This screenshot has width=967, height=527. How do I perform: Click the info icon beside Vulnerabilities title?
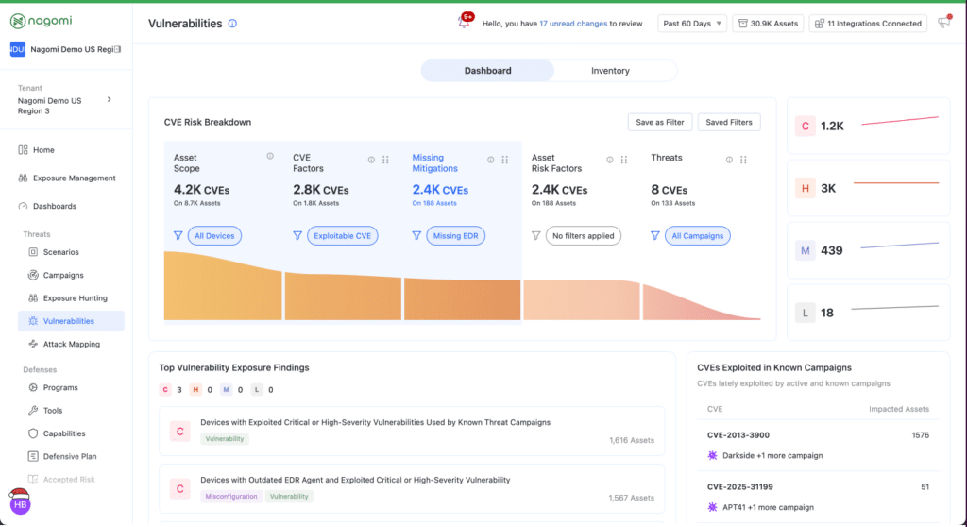pyautogui.click(x=233, y=24)
